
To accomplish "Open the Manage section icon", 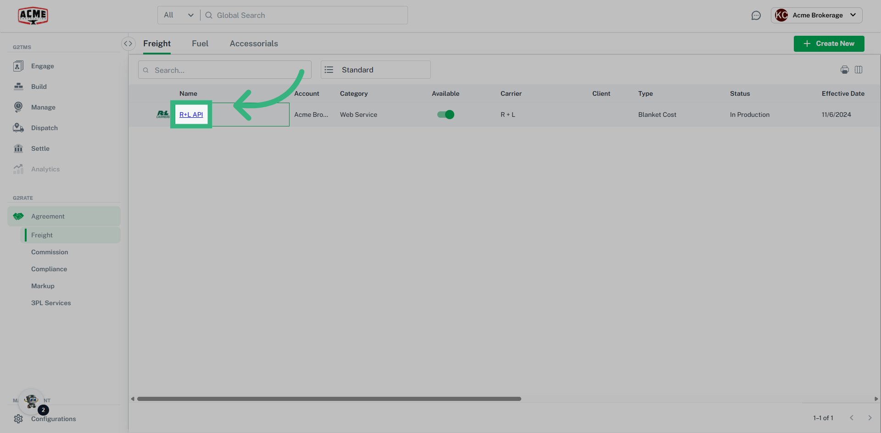I will point(18,107).
